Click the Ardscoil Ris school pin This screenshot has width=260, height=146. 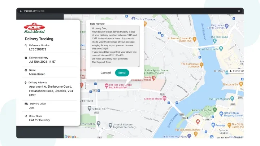tap(90, 109)
